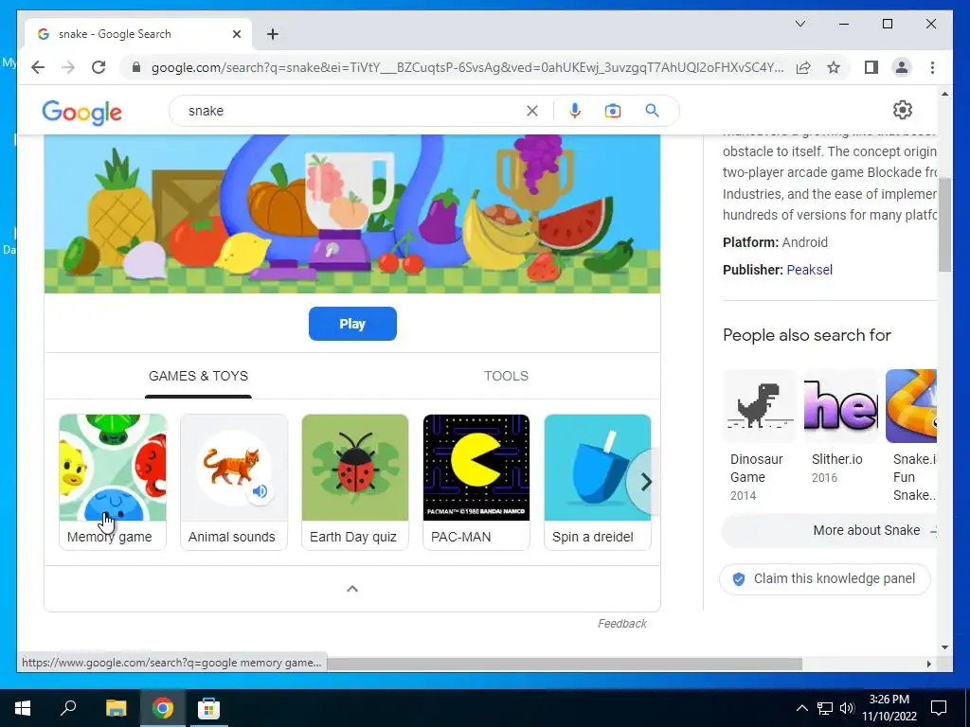Play the Snake game
Viewport: 970px width, 727px height.
tap(352, 324)
